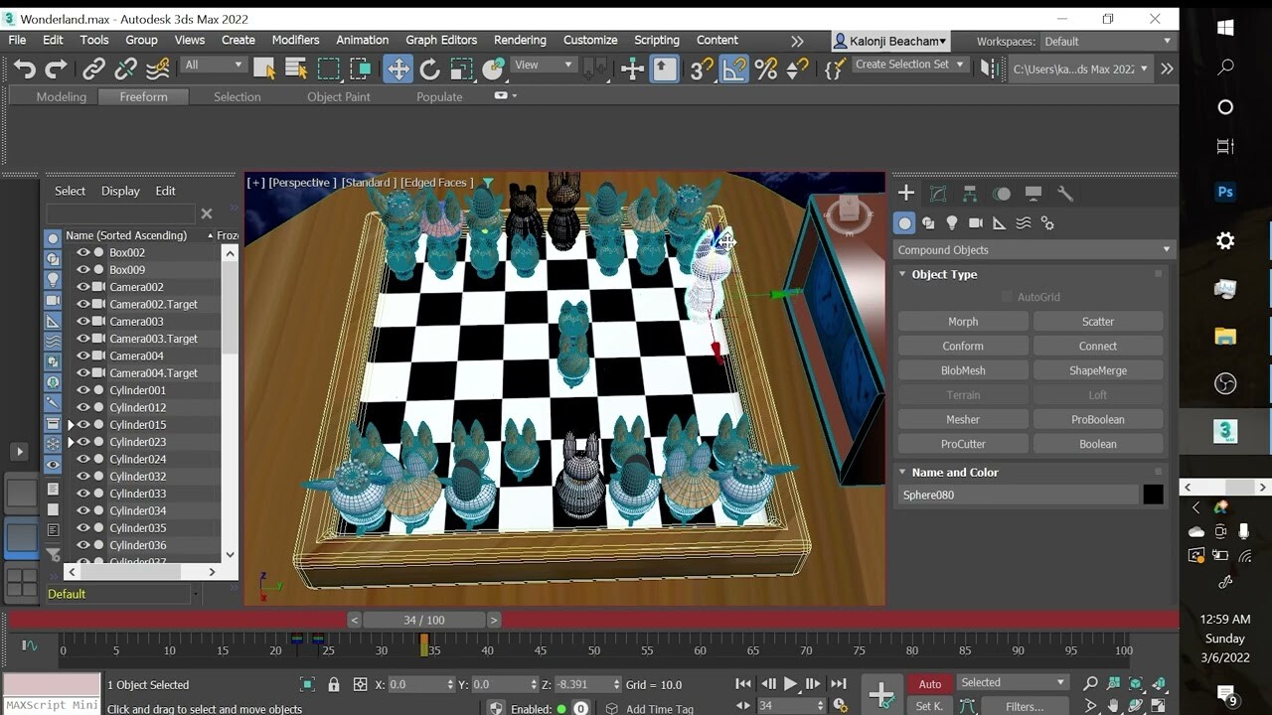Click the Render Setup percent icon
Screen dimensions: 1272x715
(765, 70)
